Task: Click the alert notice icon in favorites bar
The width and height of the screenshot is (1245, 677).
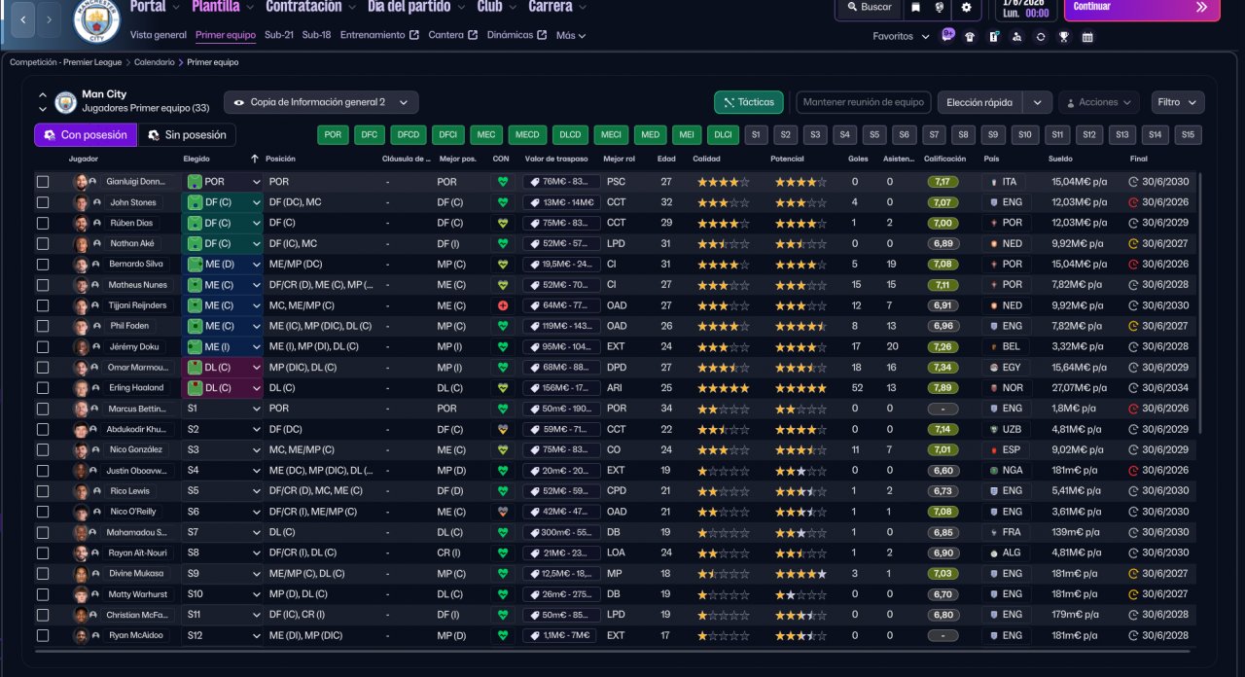Action: point(993,37)
